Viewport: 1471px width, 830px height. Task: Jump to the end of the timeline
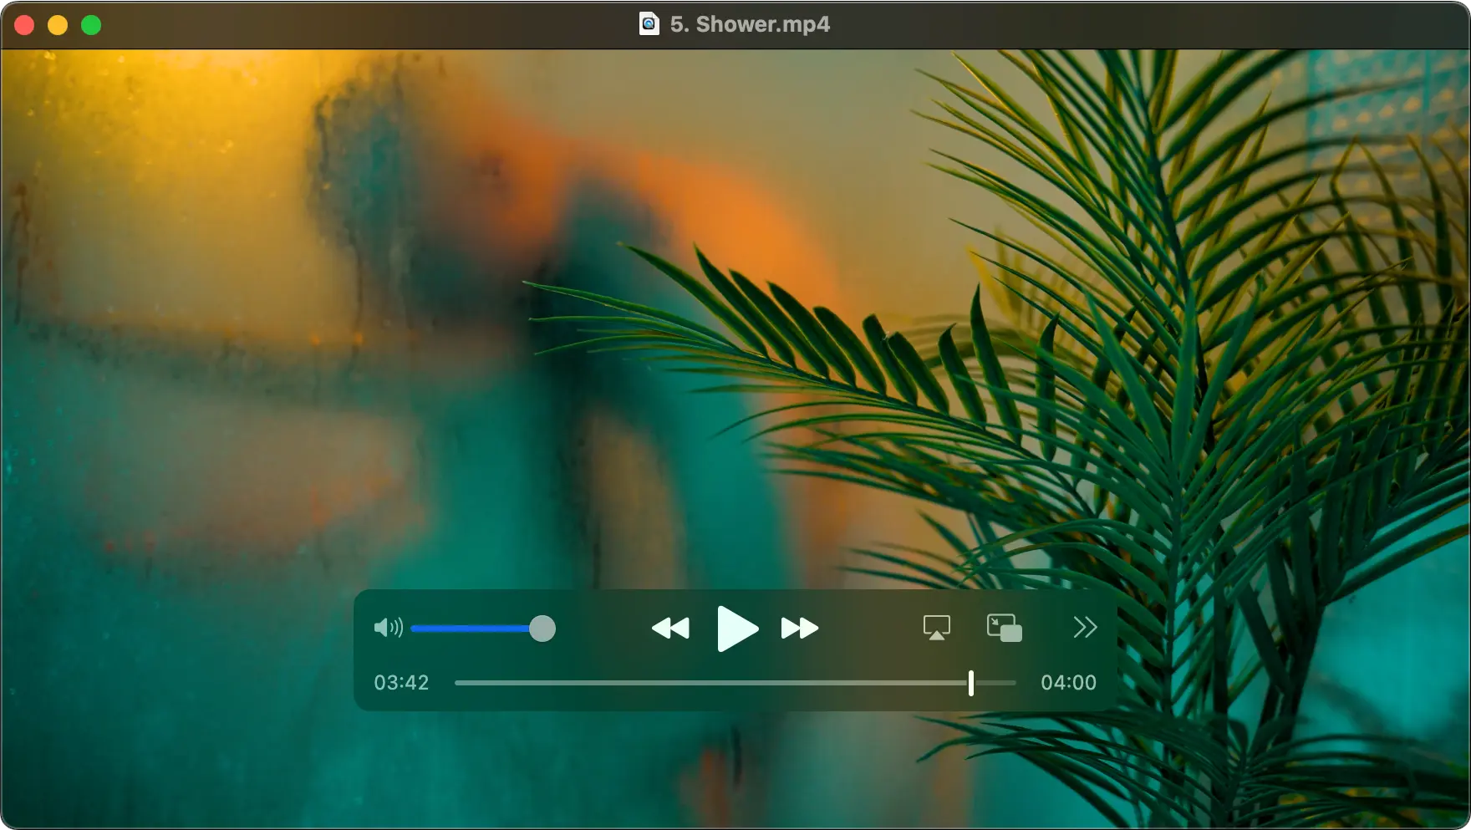click(1015, 683)
